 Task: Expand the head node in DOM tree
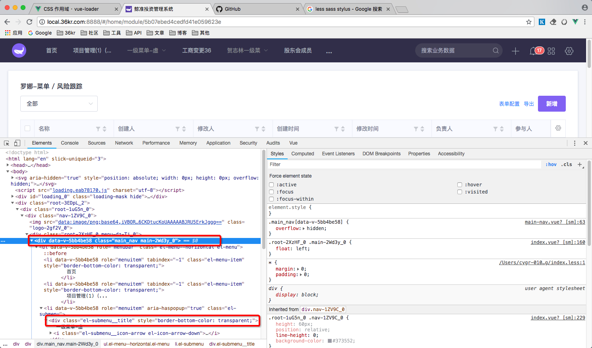(8, 165)
